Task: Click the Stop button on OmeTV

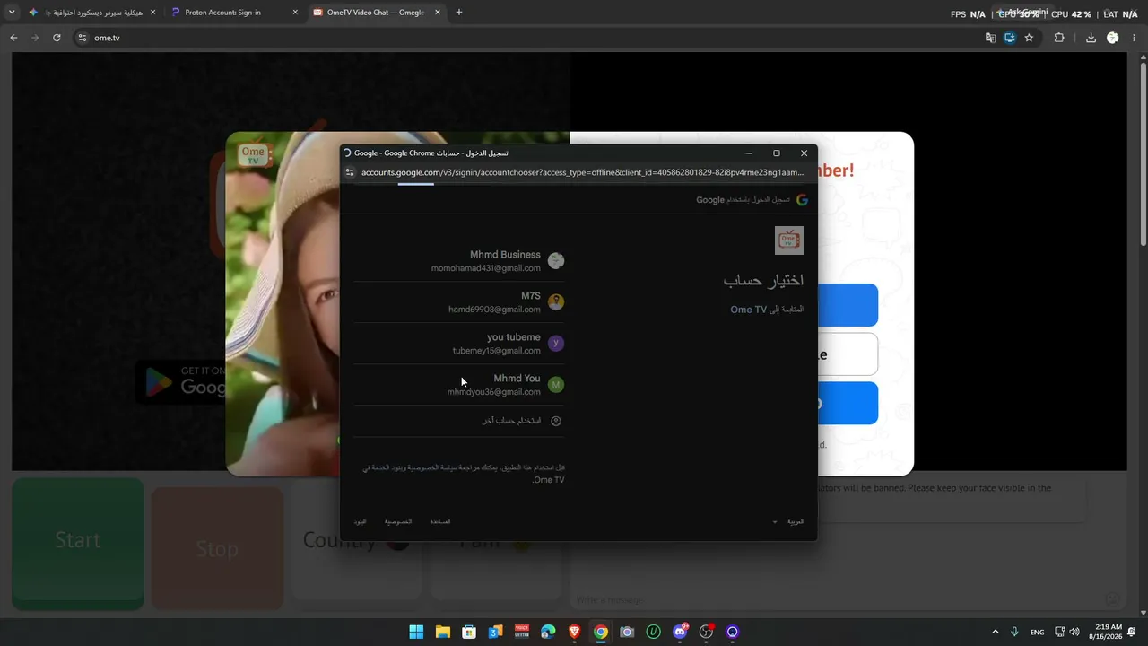Action: click(x=217, y=548)
